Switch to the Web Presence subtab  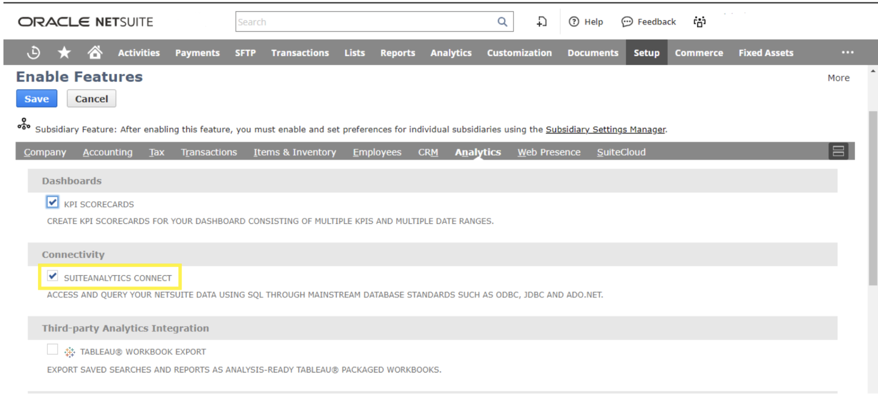549,152
